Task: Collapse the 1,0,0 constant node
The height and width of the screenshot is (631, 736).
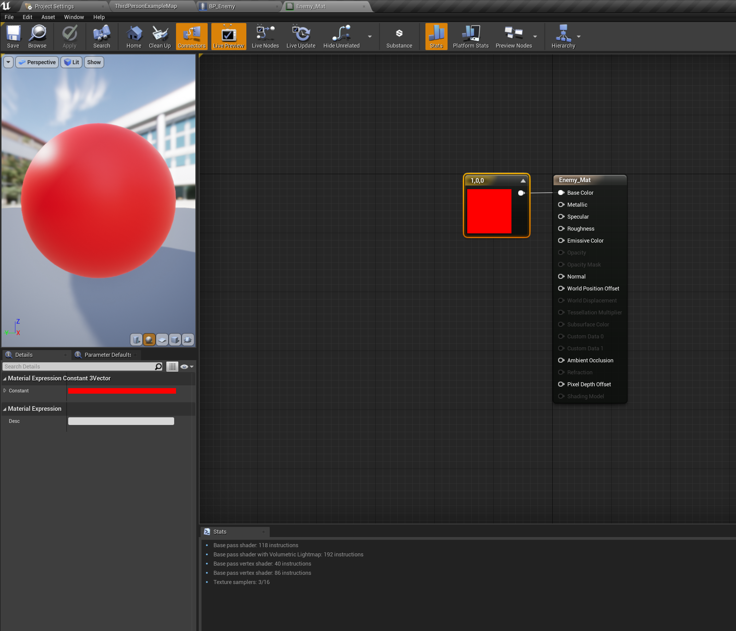Action: point(523,180)
